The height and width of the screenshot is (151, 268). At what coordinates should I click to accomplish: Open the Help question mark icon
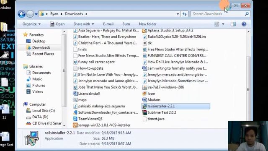tap(244, 24)
